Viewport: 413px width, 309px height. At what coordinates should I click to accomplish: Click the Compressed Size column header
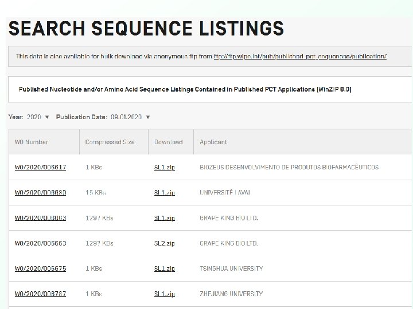(110, 142)
